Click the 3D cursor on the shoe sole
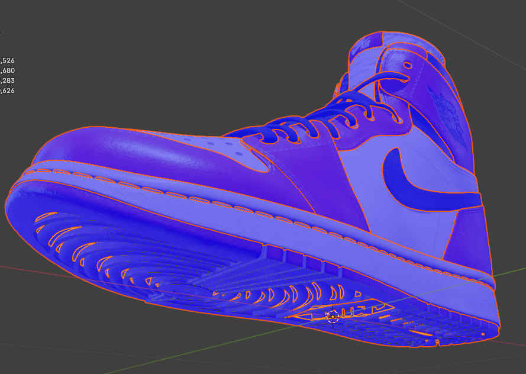The image size is (526, 374). click(333, 317)
